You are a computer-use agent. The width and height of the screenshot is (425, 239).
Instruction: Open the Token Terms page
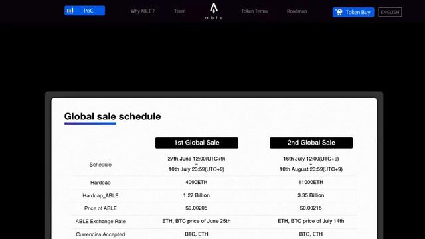[254, 11]
